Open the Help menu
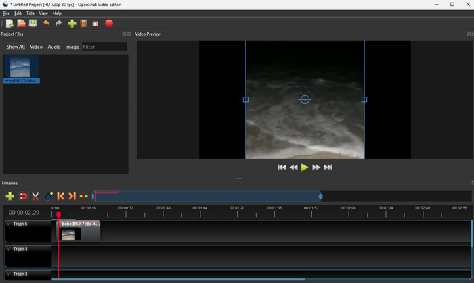 pos(57,14)
